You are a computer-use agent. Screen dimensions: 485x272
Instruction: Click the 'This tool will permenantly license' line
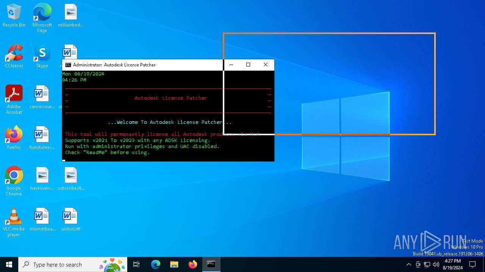pos(162,134)
